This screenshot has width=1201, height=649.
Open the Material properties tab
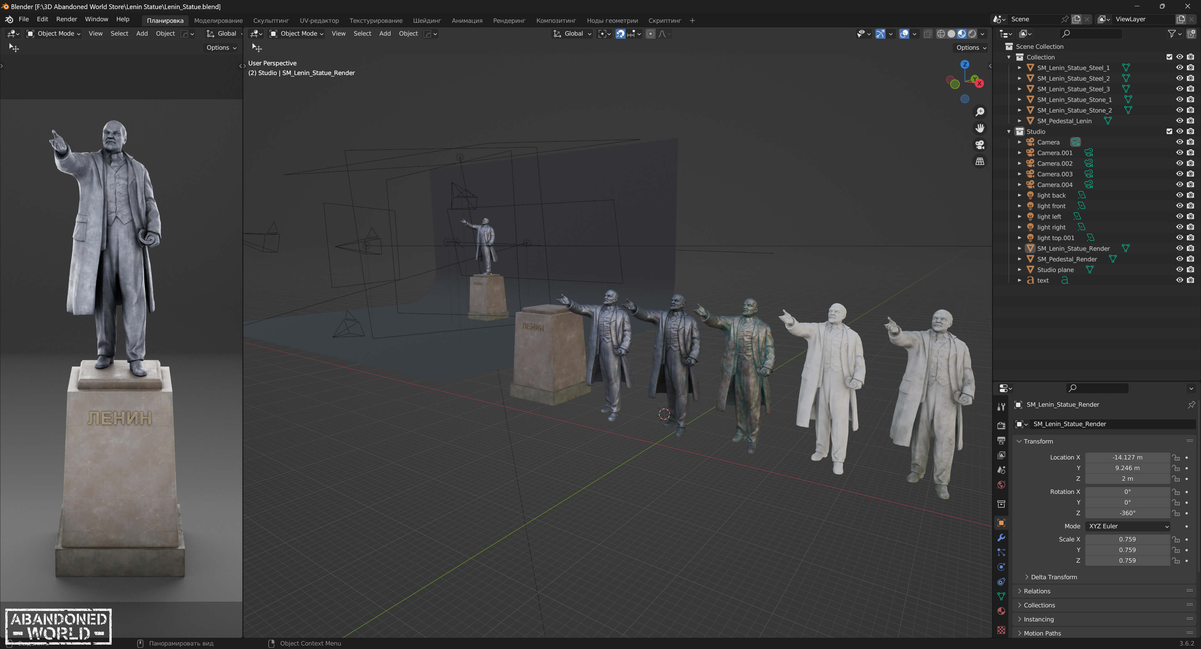point(1001,611)
